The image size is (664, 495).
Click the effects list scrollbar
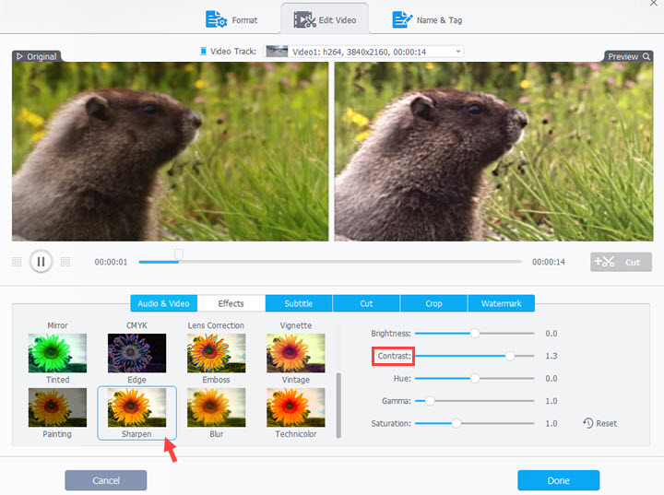pos(338,406)
